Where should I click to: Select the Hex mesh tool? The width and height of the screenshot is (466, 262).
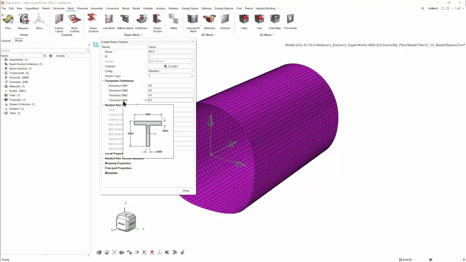click(x=259, y=19)
